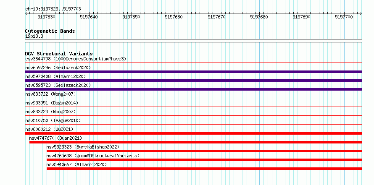Select the thin red nsv953951 variant line
The height and width of the screenshot is (185, 374).
[193, 107]
